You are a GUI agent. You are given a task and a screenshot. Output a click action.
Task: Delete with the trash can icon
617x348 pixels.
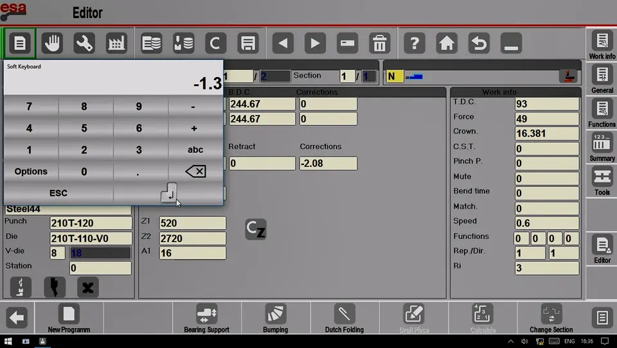(380, 43)
